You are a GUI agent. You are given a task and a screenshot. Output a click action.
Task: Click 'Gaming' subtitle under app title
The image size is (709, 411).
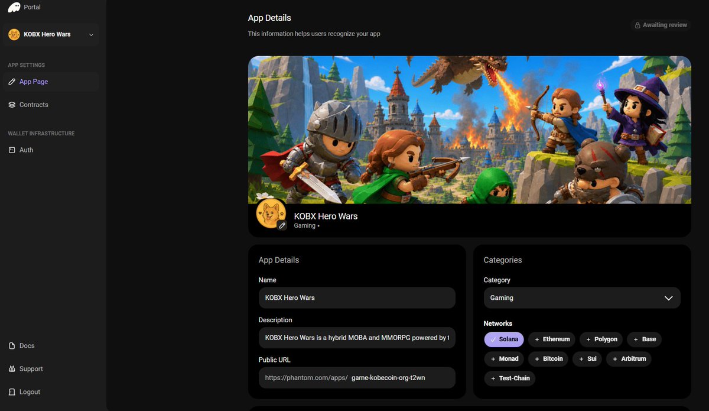[304, 226]
